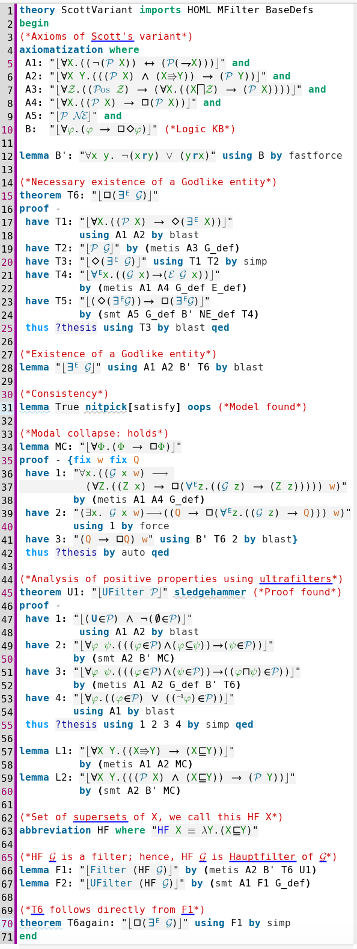357x949 pixels.
Task: Click the comment "(*Model found*)"
Action: [x=263, y=407]
